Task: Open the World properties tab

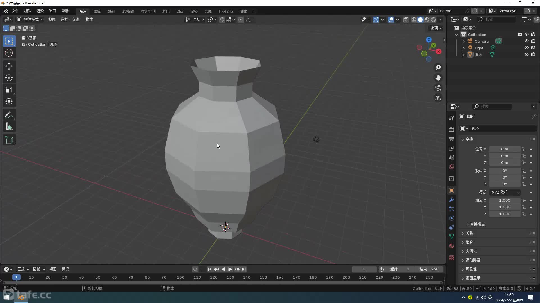Action: pos(451,167)
